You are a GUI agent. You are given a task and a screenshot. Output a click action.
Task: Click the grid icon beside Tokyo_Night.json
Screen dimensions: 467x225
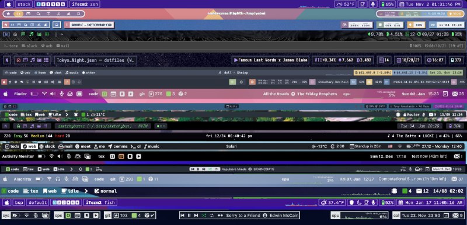(46, 60)
